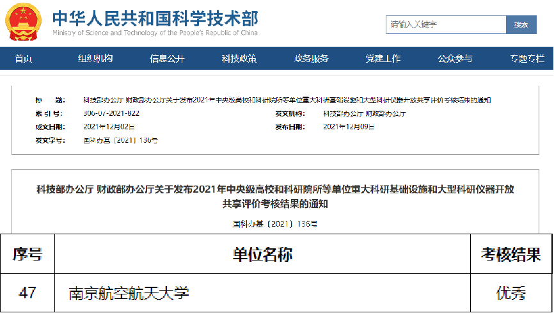Click the 搜索 search button
This screenshot has width=554, height=313.
pos(521,24)
